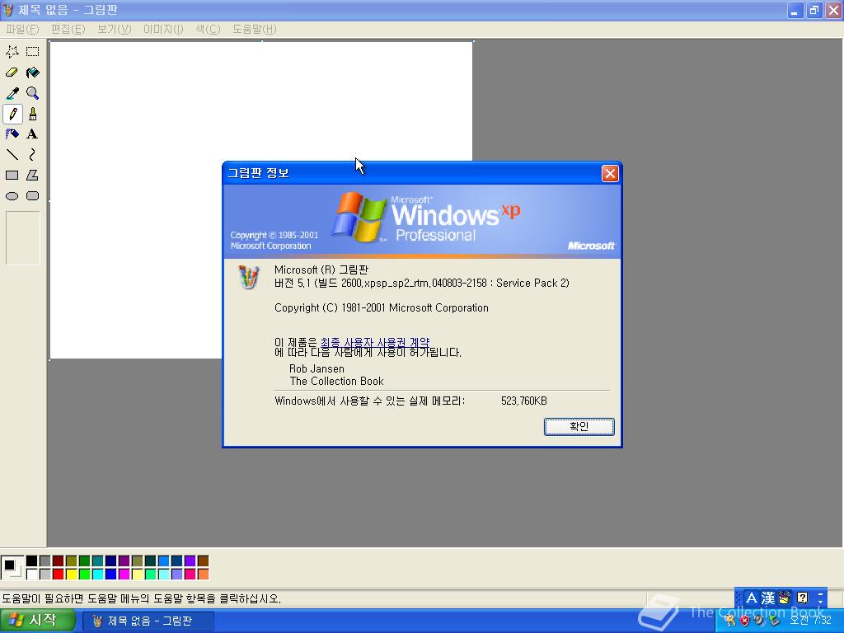Close the 그림판 정보 About dialog
The image size is (844, 633).
click(609, 173)
